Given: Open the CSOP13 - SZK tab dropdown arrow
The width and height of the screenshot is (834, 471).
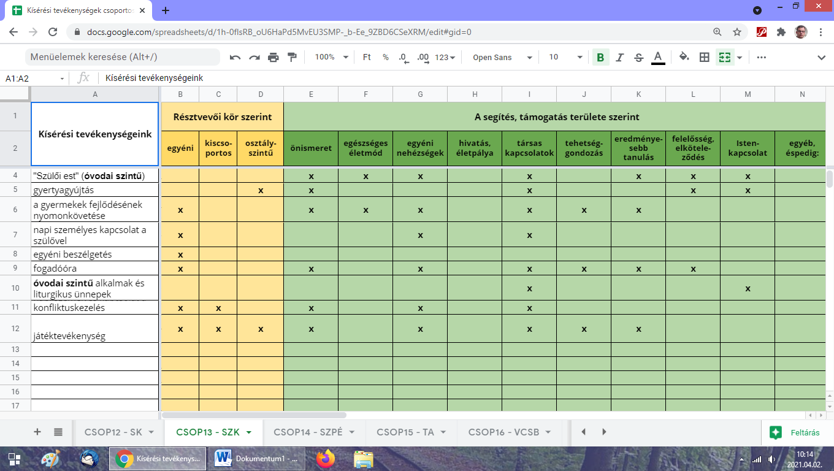Looking at the screenshot, I should click(x=249, y=432).
